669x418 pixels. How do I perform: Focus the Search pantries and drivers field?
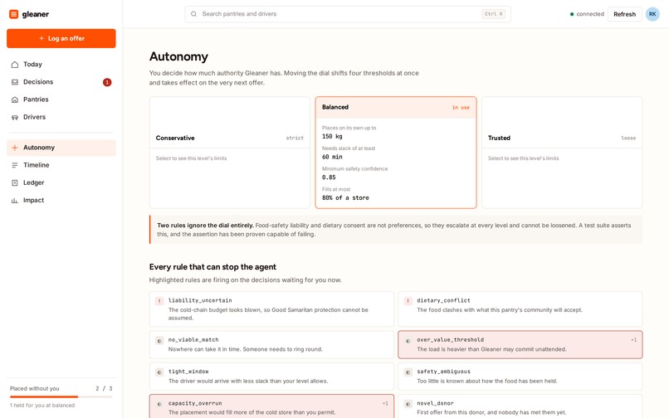348,14
